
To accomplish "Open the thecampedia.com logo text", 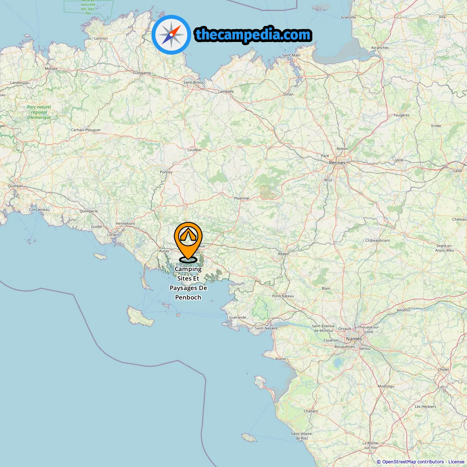I will pos(253,35).
